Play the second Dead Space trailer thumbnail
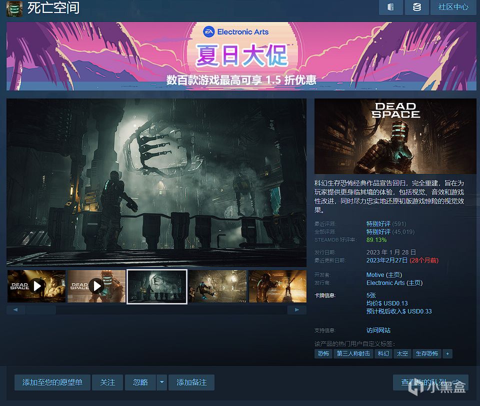 [x=96, y=286]
